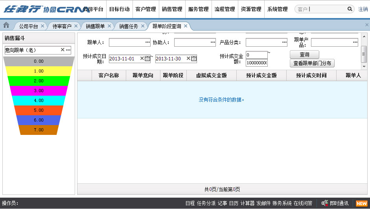
Task: Open the 跟单人 selector ellipsis
Action: click(147, 42)
